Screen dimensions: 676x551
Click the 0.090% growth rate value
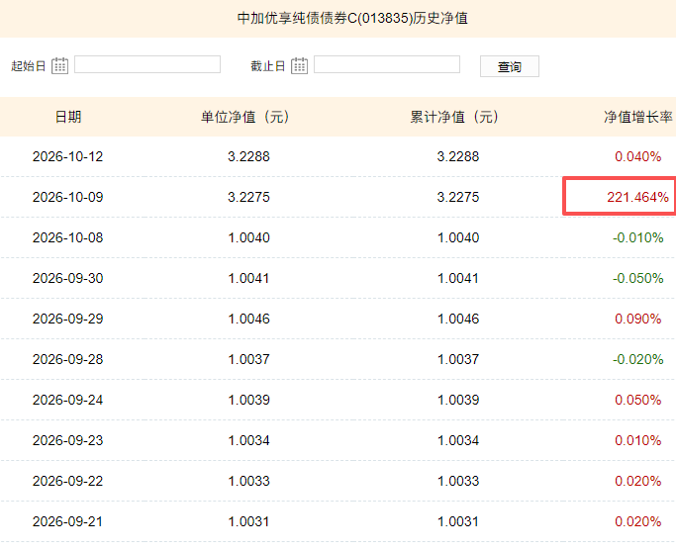point(638,319)
